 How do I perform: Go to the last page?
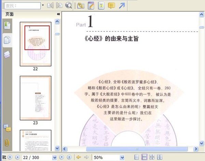click(x=69, y=157)
